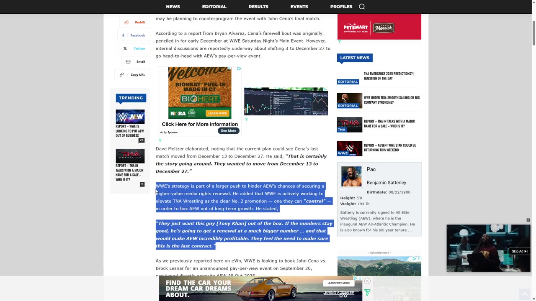Click the floating video player
The height and width of the screenshot is (301, 536).
point(488,248)
